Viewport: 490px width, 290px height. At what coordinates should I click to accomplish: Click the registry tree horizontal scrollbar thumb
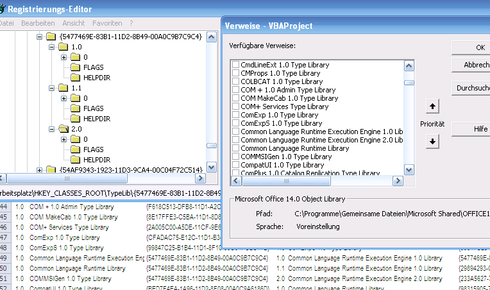[x=67, y=178]
